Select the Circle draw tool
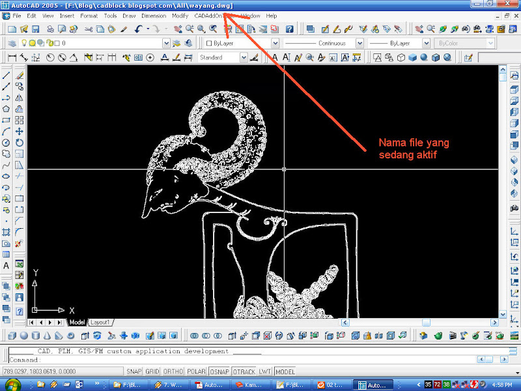521x391 pixels. pos(6,143)
